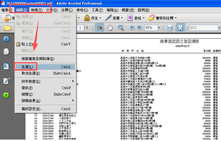Click the zoom-in magnifier tool
Image resolution: width=221 pixels, height=141 pixels.
pyautogui.click(x=121, y=28)
